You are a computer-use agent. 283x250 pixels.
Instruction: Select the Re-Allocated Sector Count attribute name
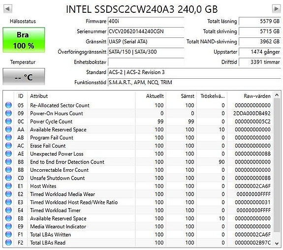coord(60,105)
